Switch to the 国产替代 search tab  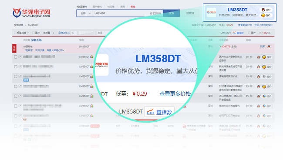(x=97, y=7)
